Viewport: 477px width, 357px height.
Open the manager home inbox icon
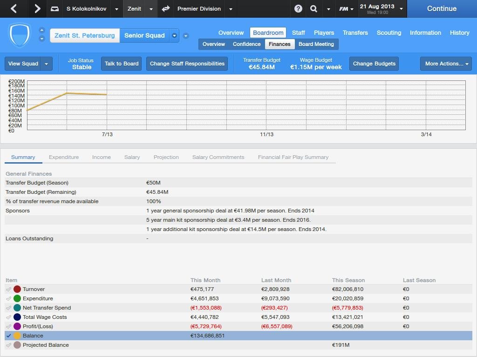pyautogui.click(x=55, y=9)
